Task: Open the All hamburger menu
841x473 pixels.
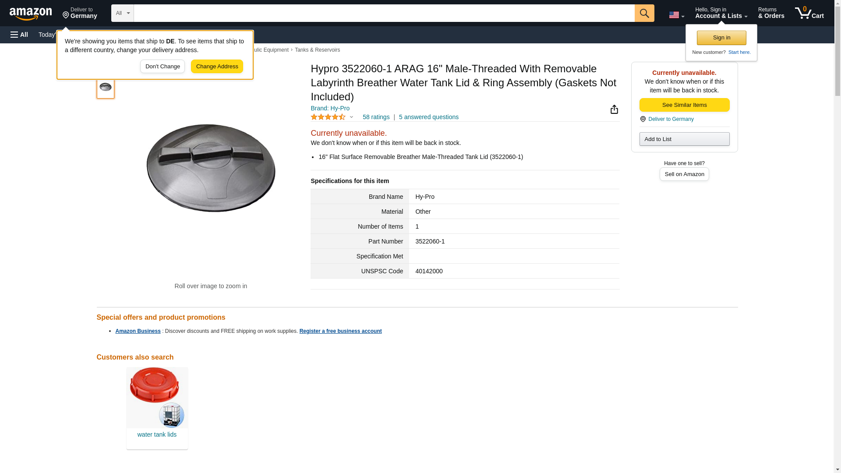Action: coord(19,35)
